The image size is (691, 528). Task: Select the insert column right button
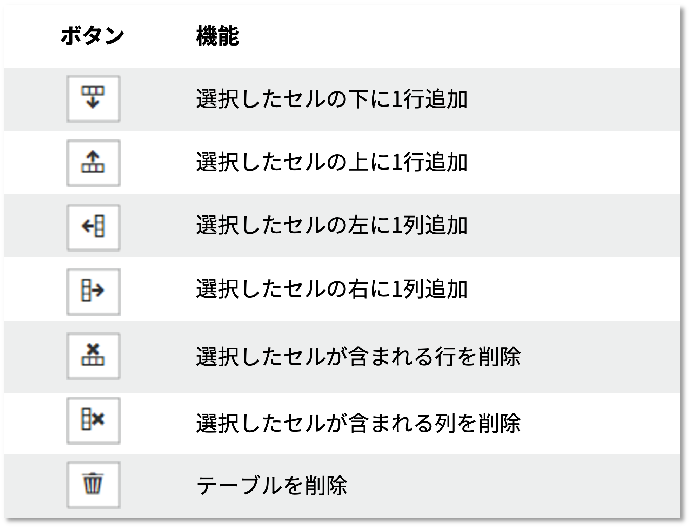93,292
